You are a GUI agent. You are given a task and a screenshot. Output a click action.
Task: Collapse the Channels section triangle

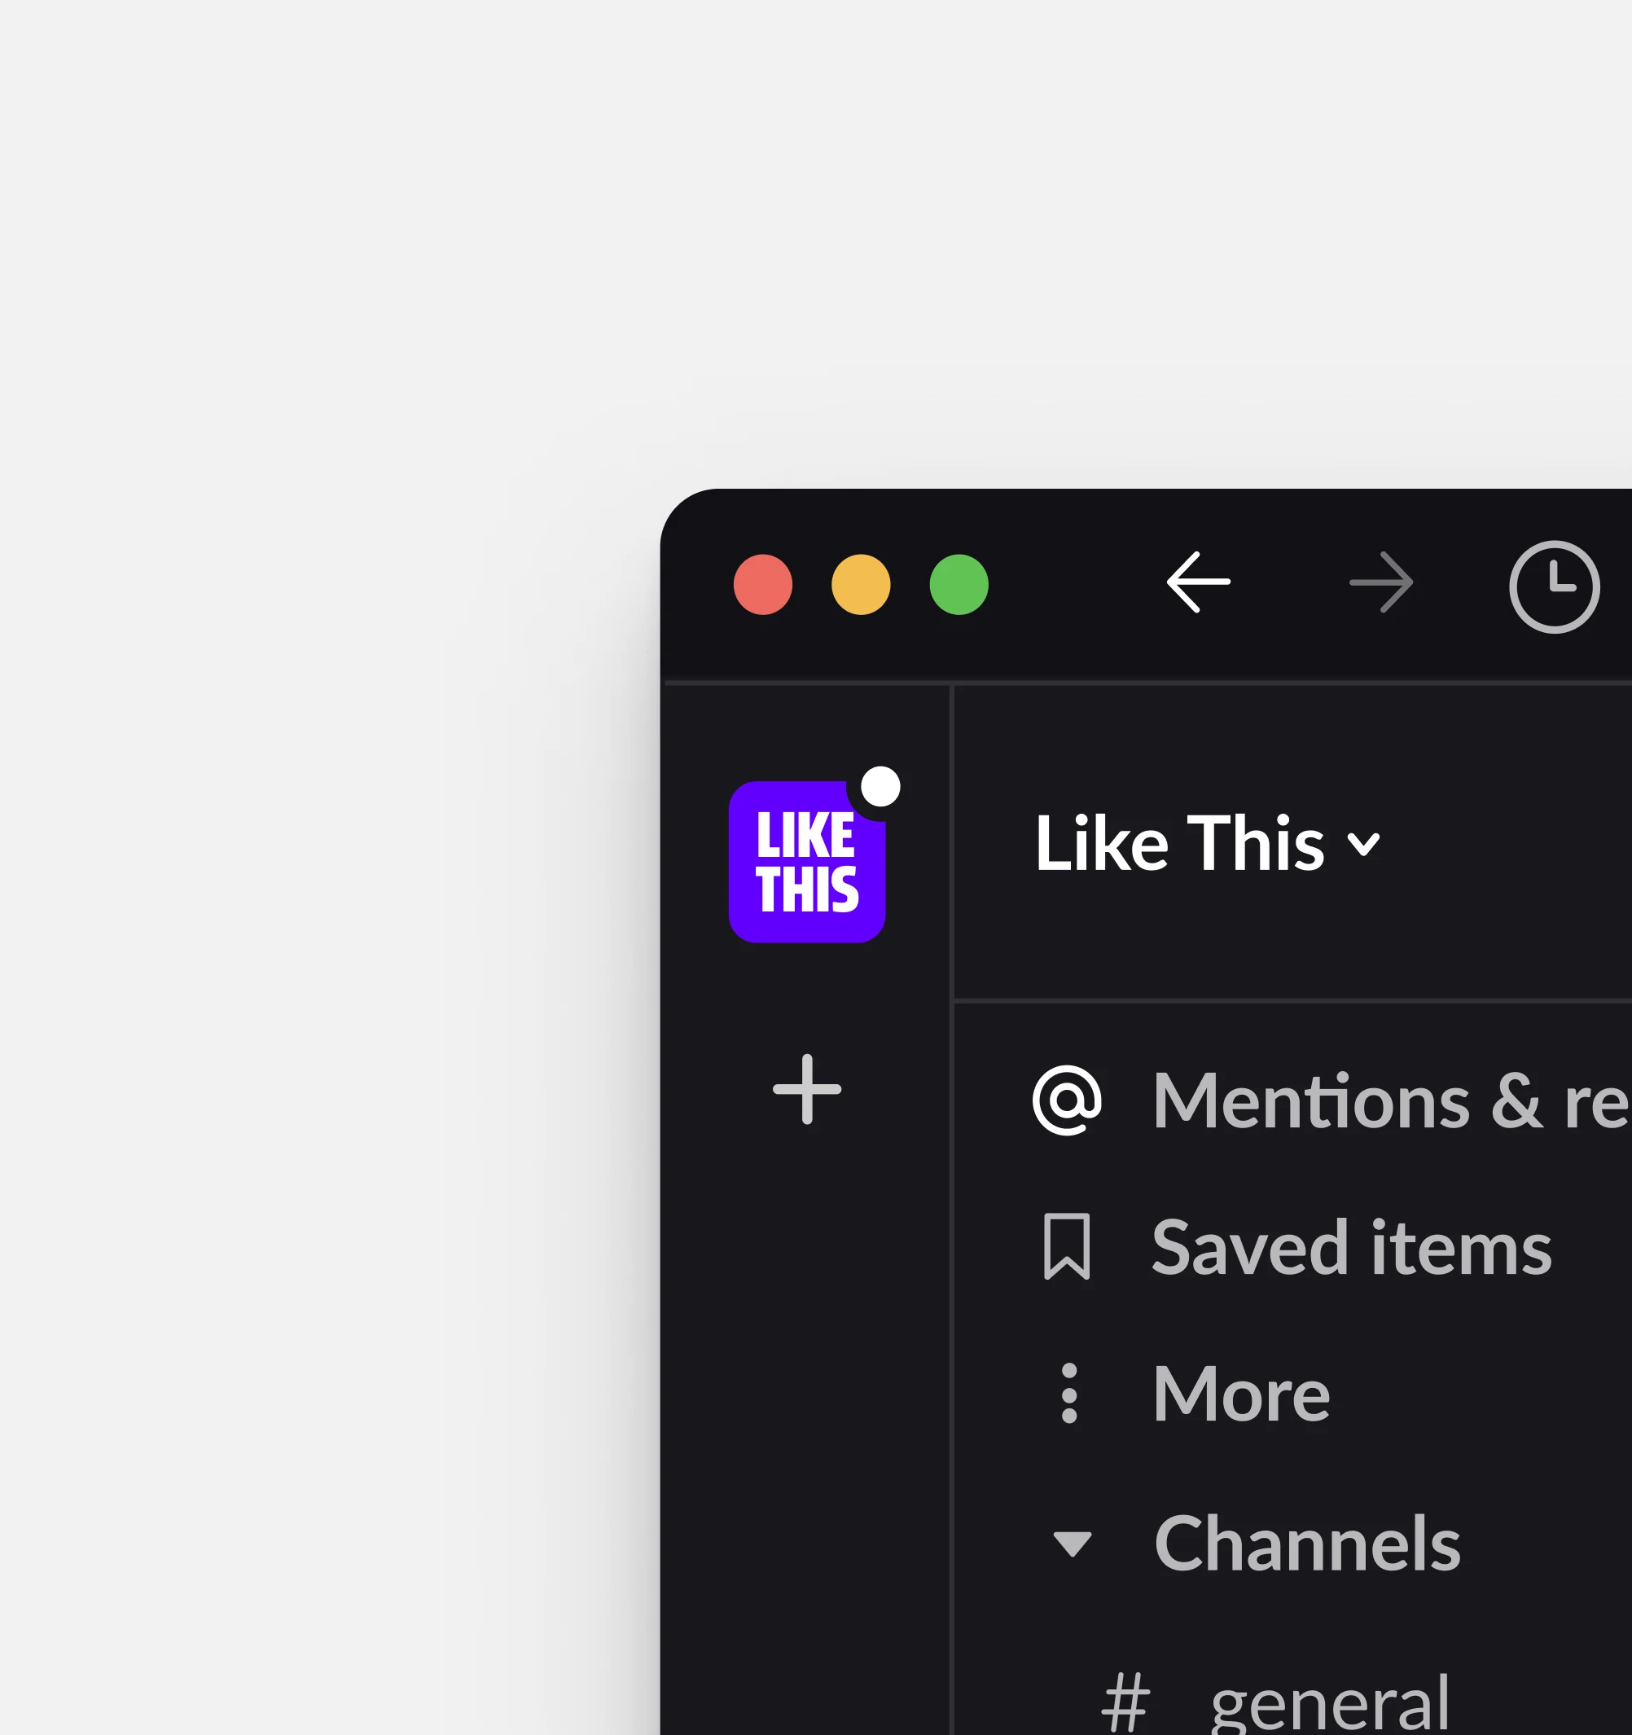pos(1072,1544)
